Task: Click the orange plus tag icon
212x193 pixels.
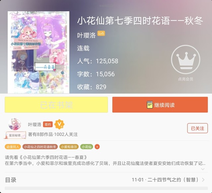Action: (x=97, y=147)
